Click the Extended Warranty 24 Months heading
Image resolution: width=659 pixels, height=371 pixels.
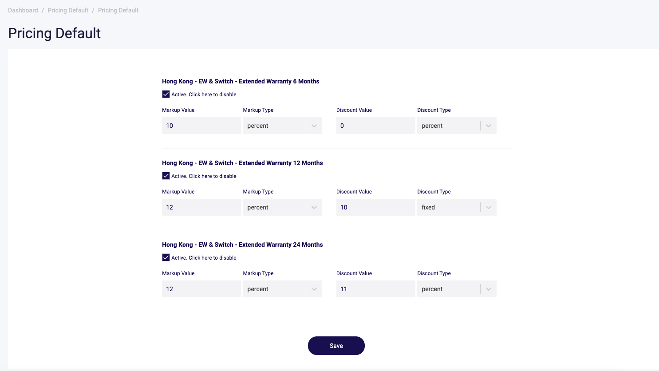pyautogui.click(x=242, y=245)
